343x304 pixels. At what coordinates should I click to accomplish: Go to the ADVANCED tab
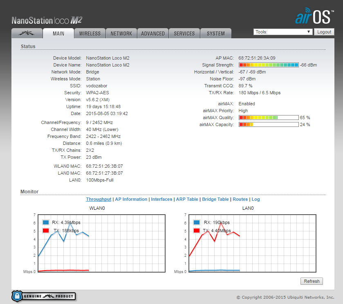pos(153,33)
